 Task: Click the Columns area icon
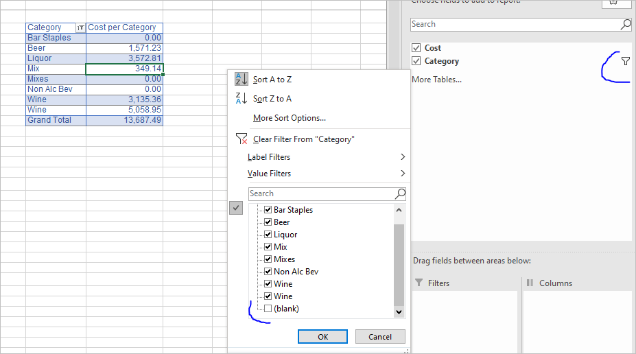[530, 283]
